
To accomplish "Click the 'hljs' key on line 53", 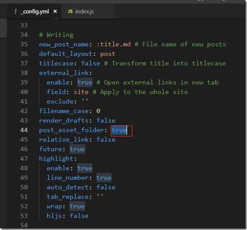I will (54, 216).
